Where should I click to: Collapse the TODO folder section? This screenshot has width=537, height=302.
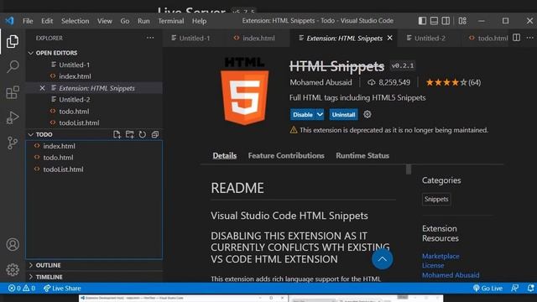(x=31, y=134)
